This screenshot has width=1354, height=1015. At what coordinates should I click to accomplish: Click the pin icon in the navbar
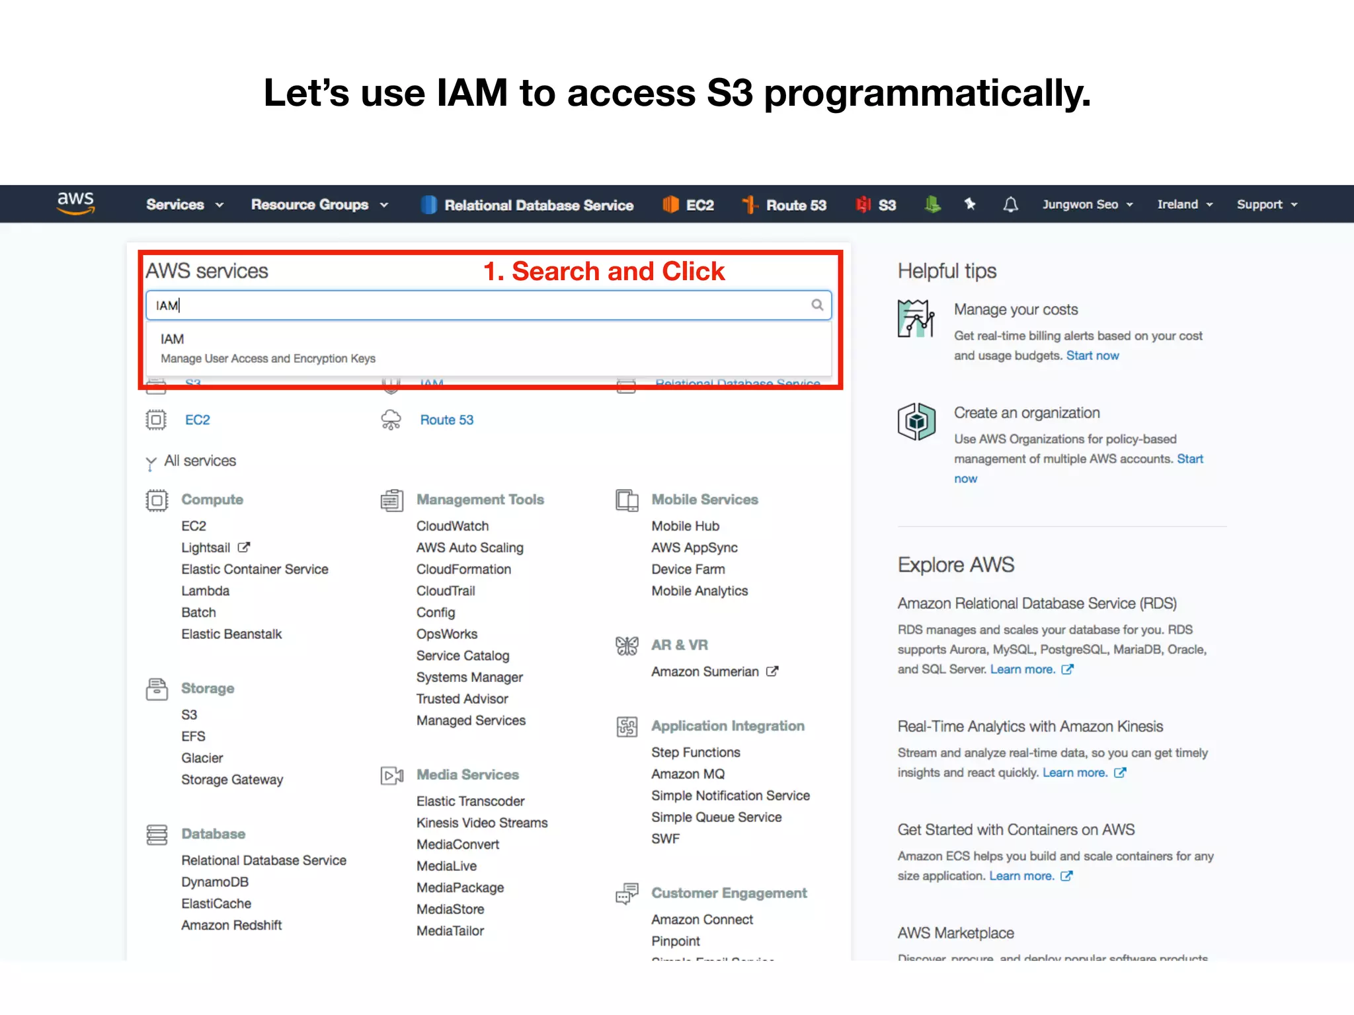click(x=970, y=204)
